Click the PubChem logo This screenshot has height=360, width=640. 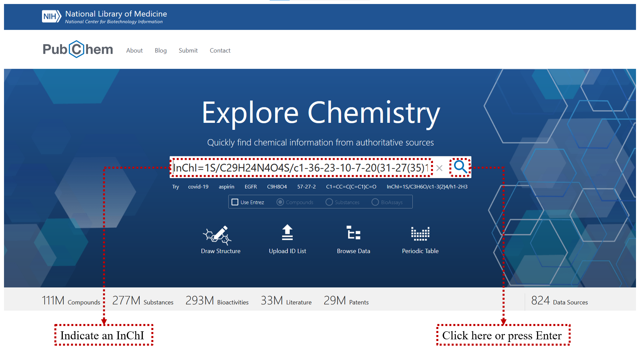click(78, 49)
